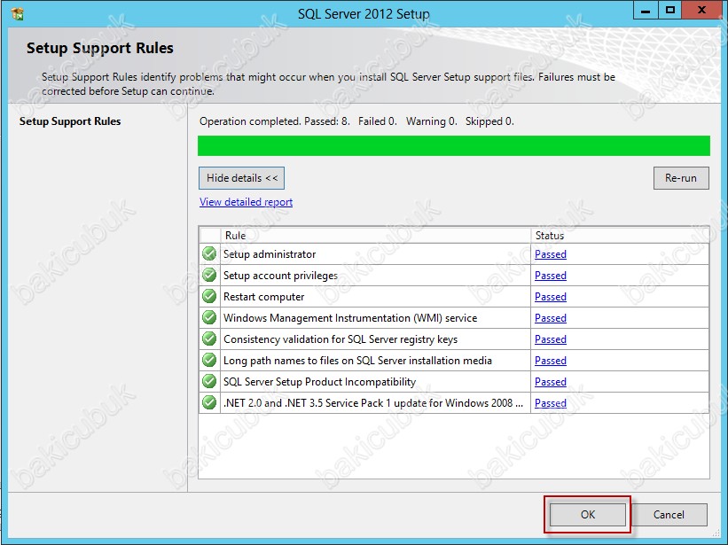Click check icon for registry keys validation
The image size is (728, 545).
coord(209,339)
